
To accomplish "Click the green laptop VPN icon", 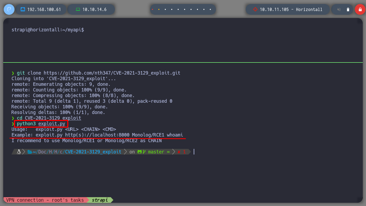I will [x=78, y=9].
